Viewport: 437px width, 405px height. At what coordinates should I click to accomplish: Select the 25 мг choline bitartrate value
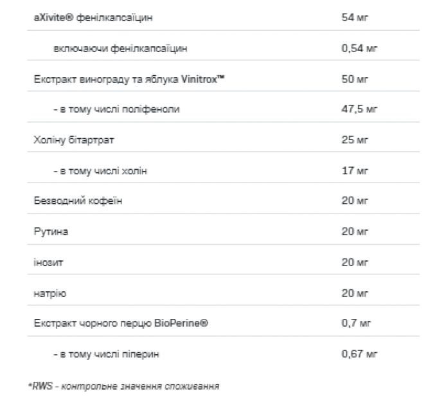(355, 139)
